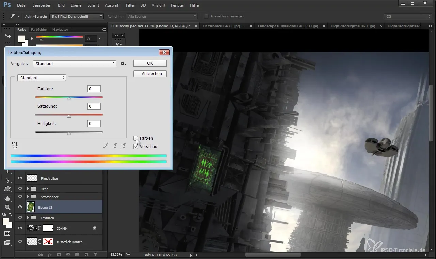Change screen mode icon in toolbar
The width and height of the screenshot is (436, 259).
(7, 243)
